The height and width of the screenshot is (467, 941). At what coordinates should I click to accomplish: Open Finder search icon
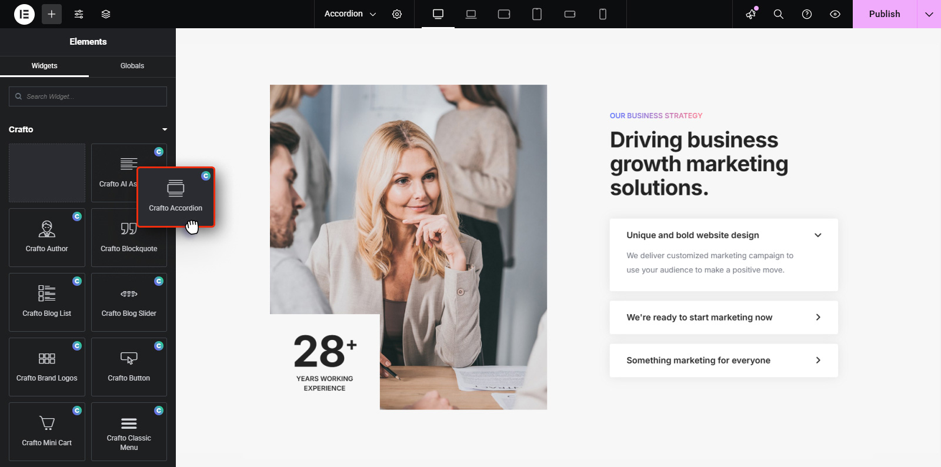[779, 14]
